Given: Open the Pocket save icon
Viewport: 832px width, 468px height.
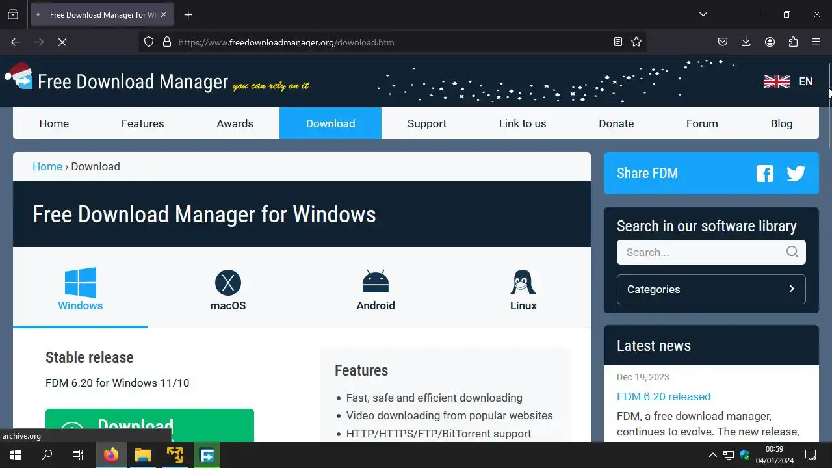Looking at the screenshot, I should click(722, 42).
